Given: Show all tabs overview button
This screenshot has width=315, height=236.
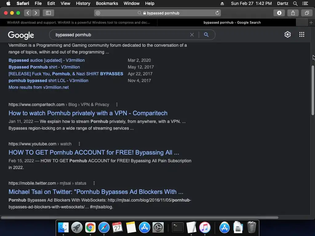Looking at the screenshot, I should [x=307, y=13].
